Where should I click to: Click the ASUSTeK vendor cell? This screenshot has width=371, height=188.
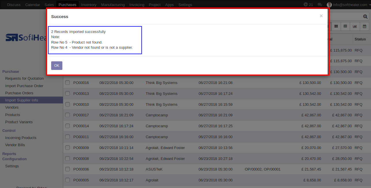tap(154, 169)
